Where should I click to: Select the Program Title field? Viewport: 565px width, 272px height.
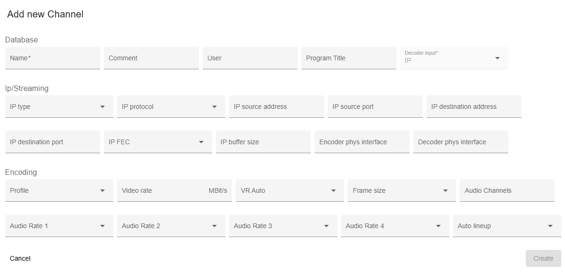tap(348, 58)
